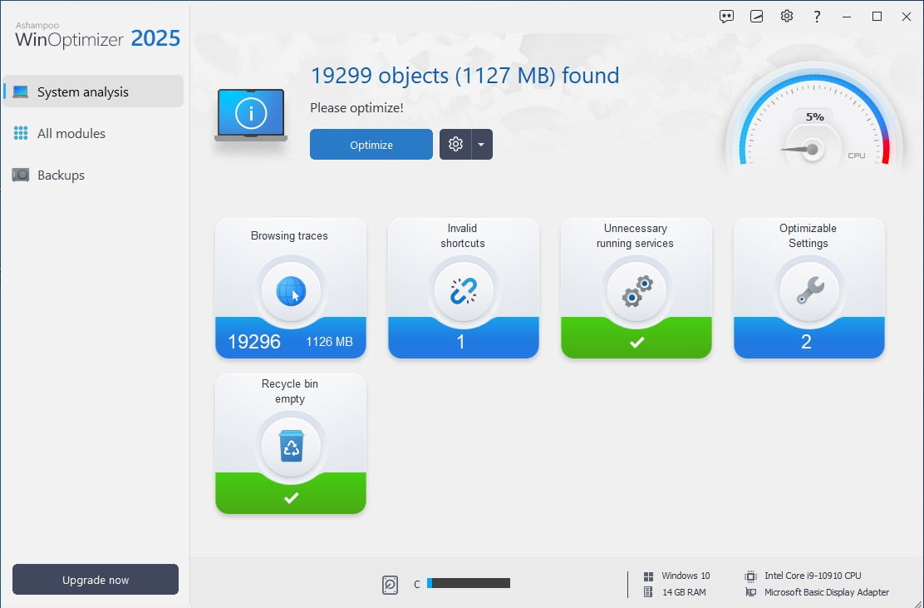Click the 'Please optimize!' text
The height and width of the screenshot is (608, 924).
[x=356, y=108]
